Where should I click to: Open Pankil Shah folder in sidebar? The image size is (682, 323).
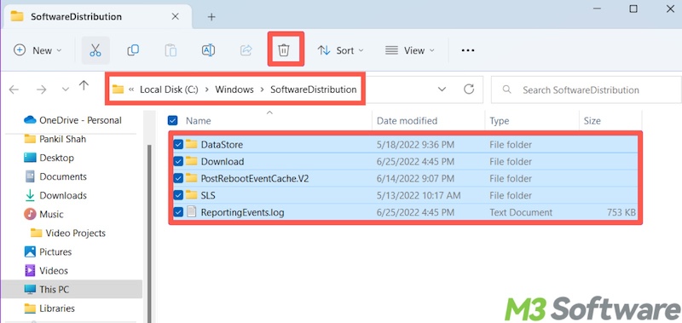click(55, 139)
